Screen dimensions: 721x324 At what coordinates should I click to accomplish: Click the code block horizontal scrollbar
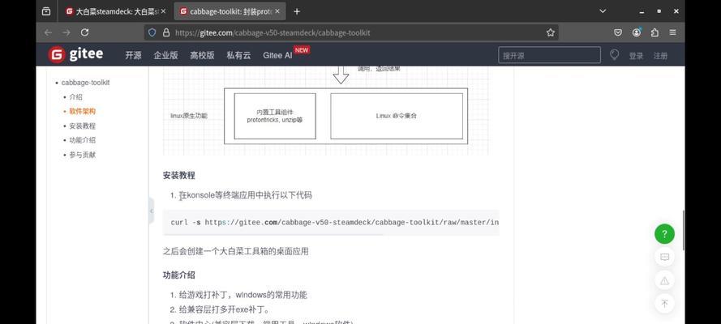(x=273, y=234)
